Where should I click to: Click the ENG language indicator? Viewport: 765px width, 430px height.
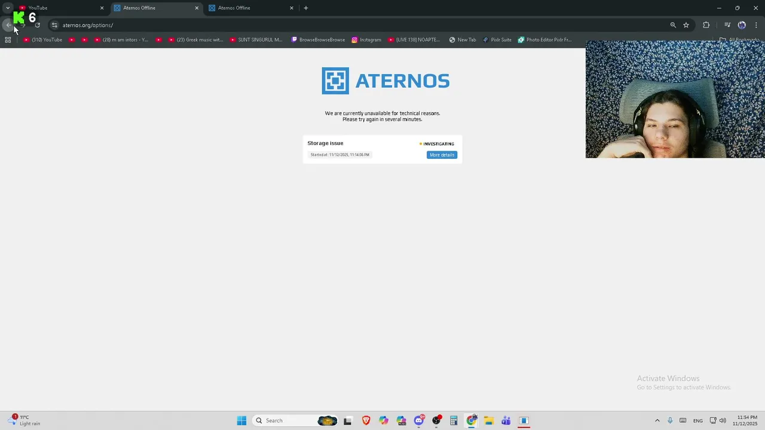coord(697,420)
